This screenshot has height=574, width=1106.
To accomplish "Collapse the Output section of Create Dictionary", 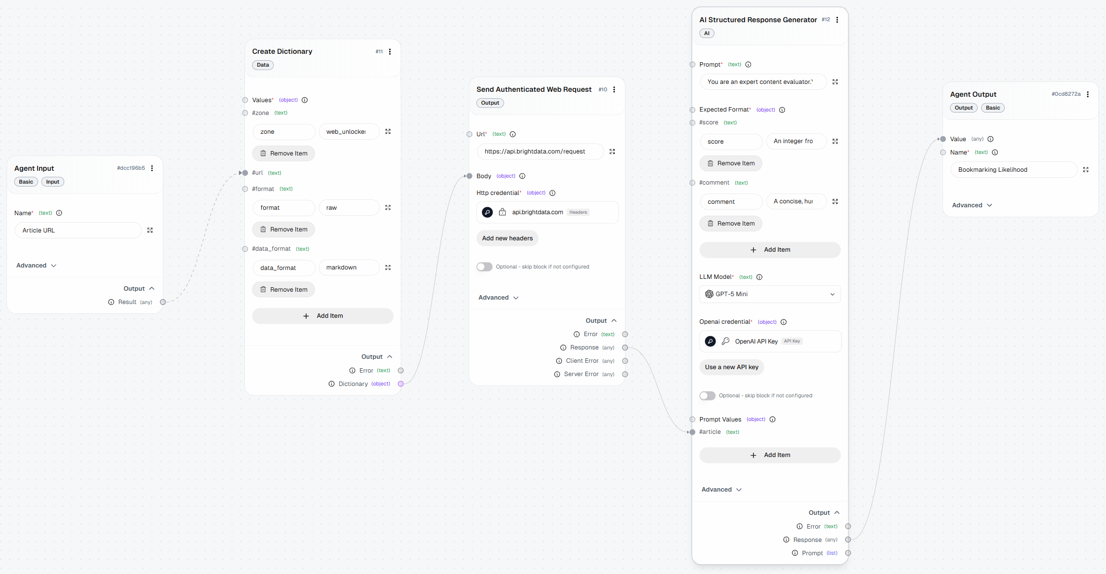I will (x=389, y=356).
